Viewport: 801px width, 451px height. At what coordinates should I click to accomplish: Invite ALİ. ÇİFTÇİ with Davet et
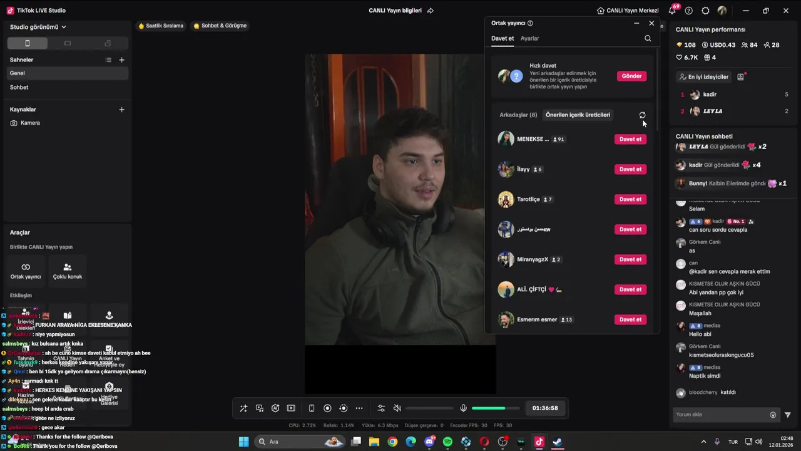(x=630, y=290)
